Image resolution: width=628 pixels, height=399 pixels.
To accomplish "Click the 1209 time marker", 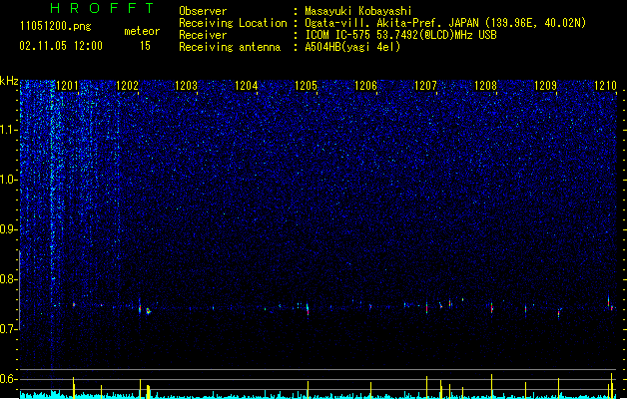I will pos(545,86).
